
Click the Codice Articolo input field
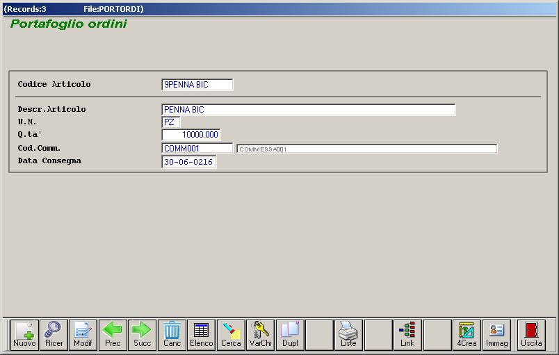197,85
